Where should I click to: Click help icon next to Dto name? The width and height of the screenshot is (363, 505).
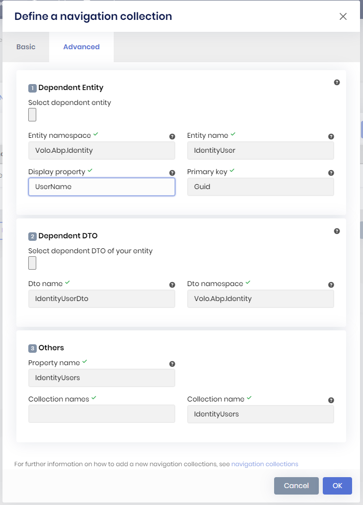point(172,285)
